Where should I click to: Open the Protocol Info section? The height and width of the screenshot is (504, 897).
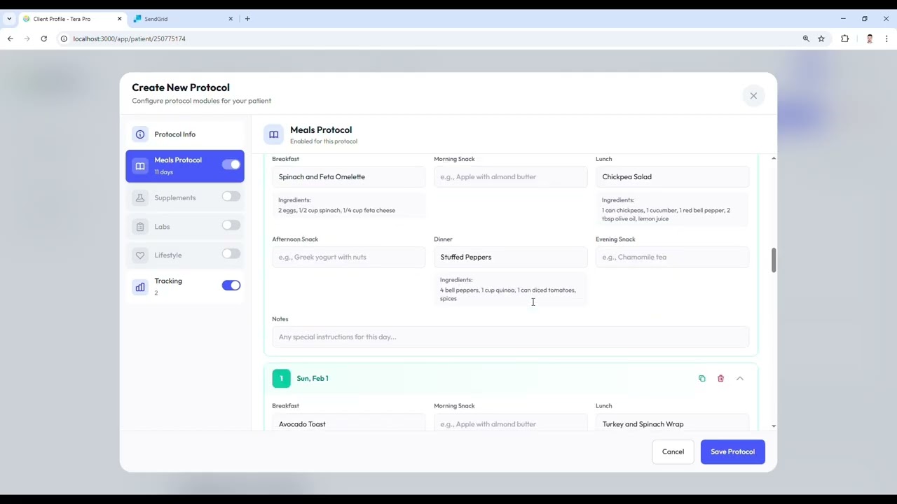[185, 134]
